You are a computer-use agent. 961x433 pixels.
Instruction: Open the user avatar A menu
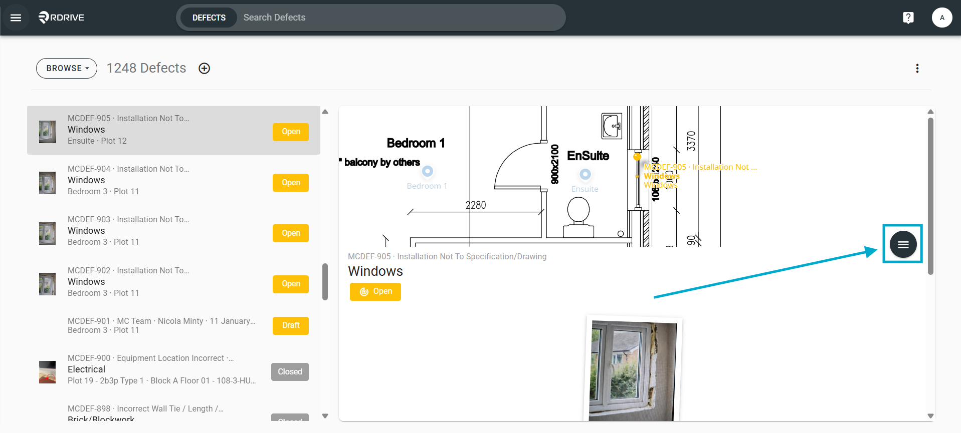(x=942, y=18)
